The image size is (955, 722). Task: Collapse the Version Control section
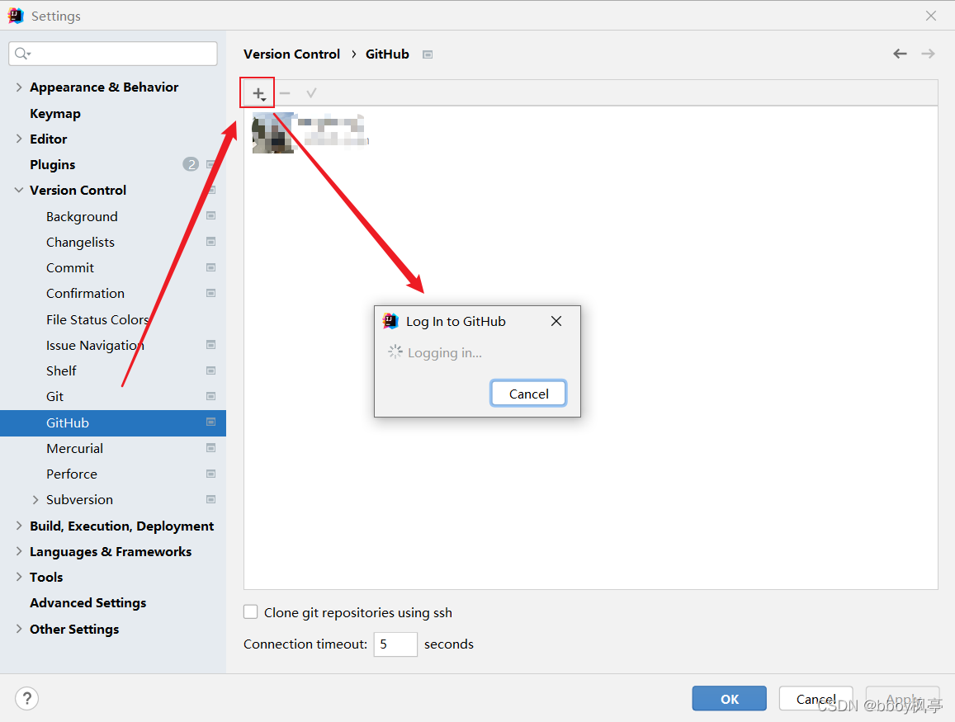19,190
